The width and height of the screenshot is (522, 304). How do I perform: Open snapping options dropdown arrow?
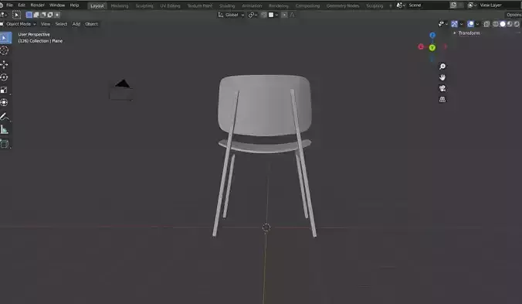click(x=276, y=15)
